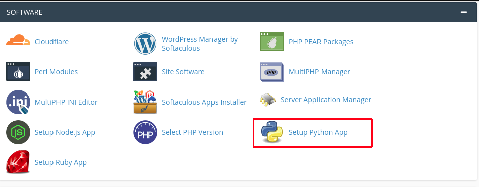
Task: Open Setup Ruby App link
Action: pos(61,163)
